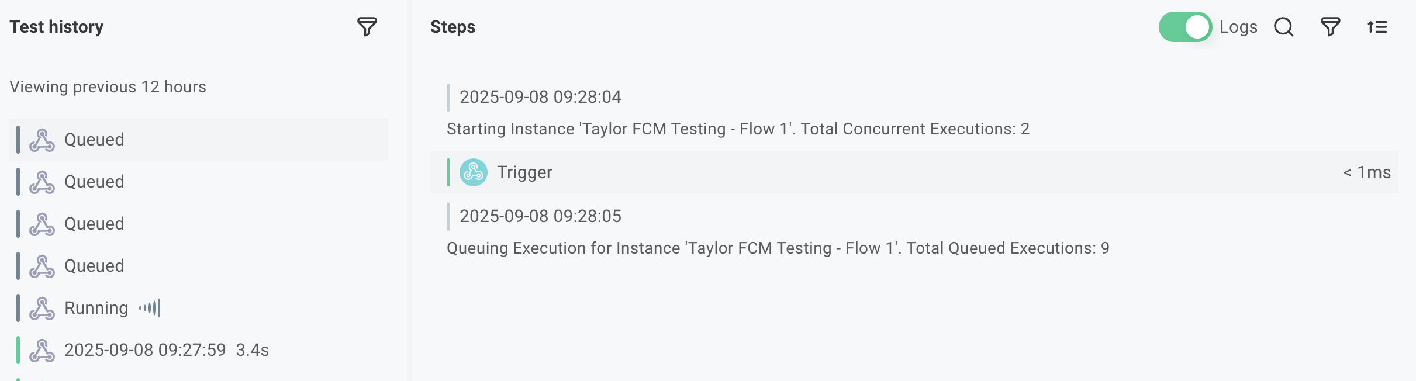Select the Trigger step row
Screen dimensions: 1416x381
(x=877, y=172)
